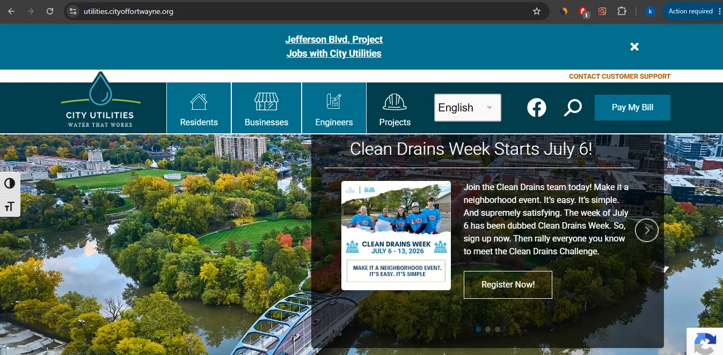Viewport: 723px width, 355px height.
Task: Open the Extensions puzzle piece menu
Action: [622, 11]
